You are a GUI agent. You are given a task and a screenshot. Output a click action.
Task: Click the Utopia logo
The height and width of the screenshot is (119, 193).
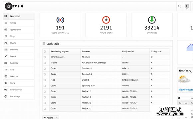(x=14, y=6)
